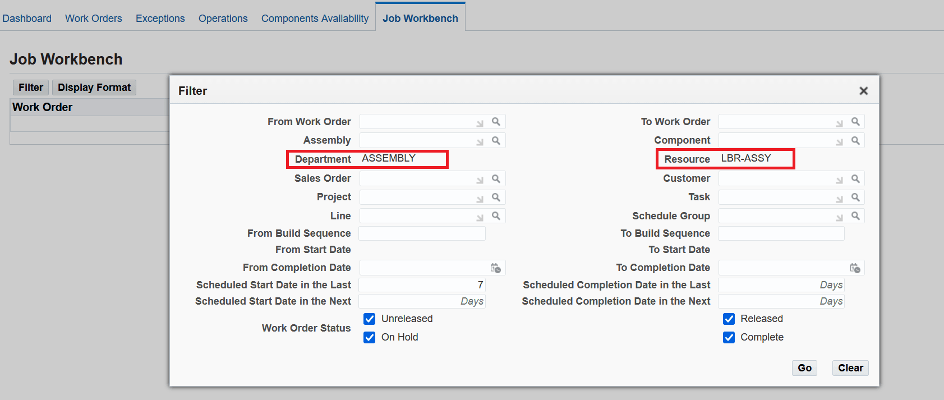Open the Assembly search magnifier
This screenshot has height=400, width=944.
pos(496,140)
